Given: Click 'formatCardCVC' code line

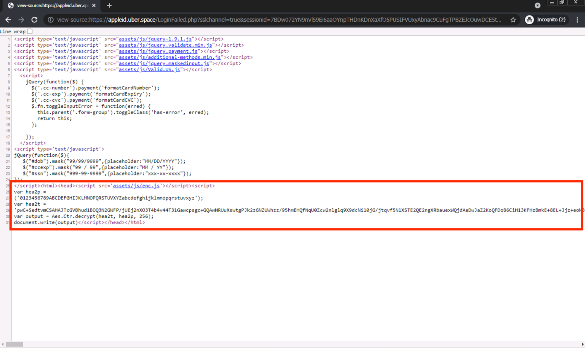Looking at the screenshot, I should click(x=87, y=100).
